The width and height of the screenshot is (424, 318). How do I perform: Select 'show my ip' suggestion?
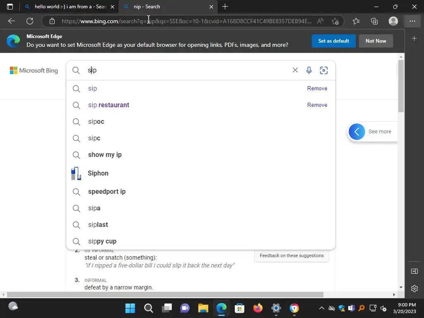201,155
